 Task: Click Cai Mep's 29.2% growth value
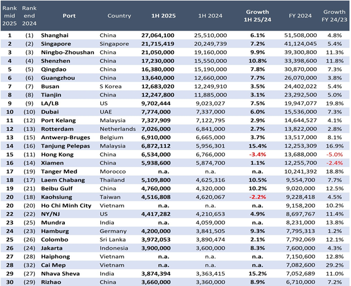[335, 265]
